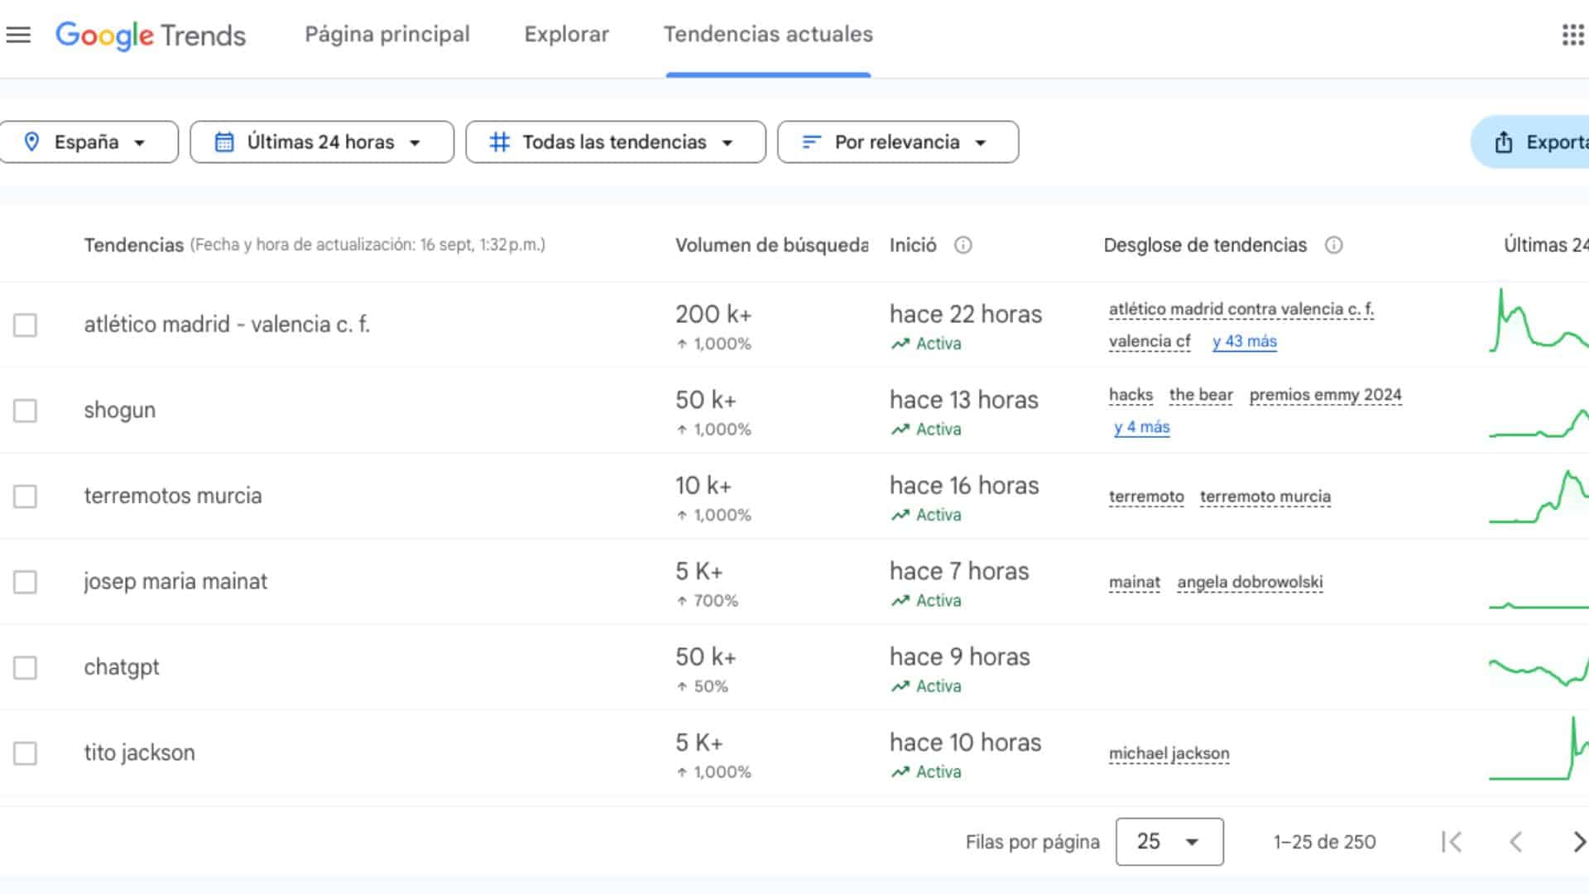Click 'atlético madrid contra valencia c. f.' breakdown term
The width and height of the screenshot is (1589, 894).
[1241, 310]
